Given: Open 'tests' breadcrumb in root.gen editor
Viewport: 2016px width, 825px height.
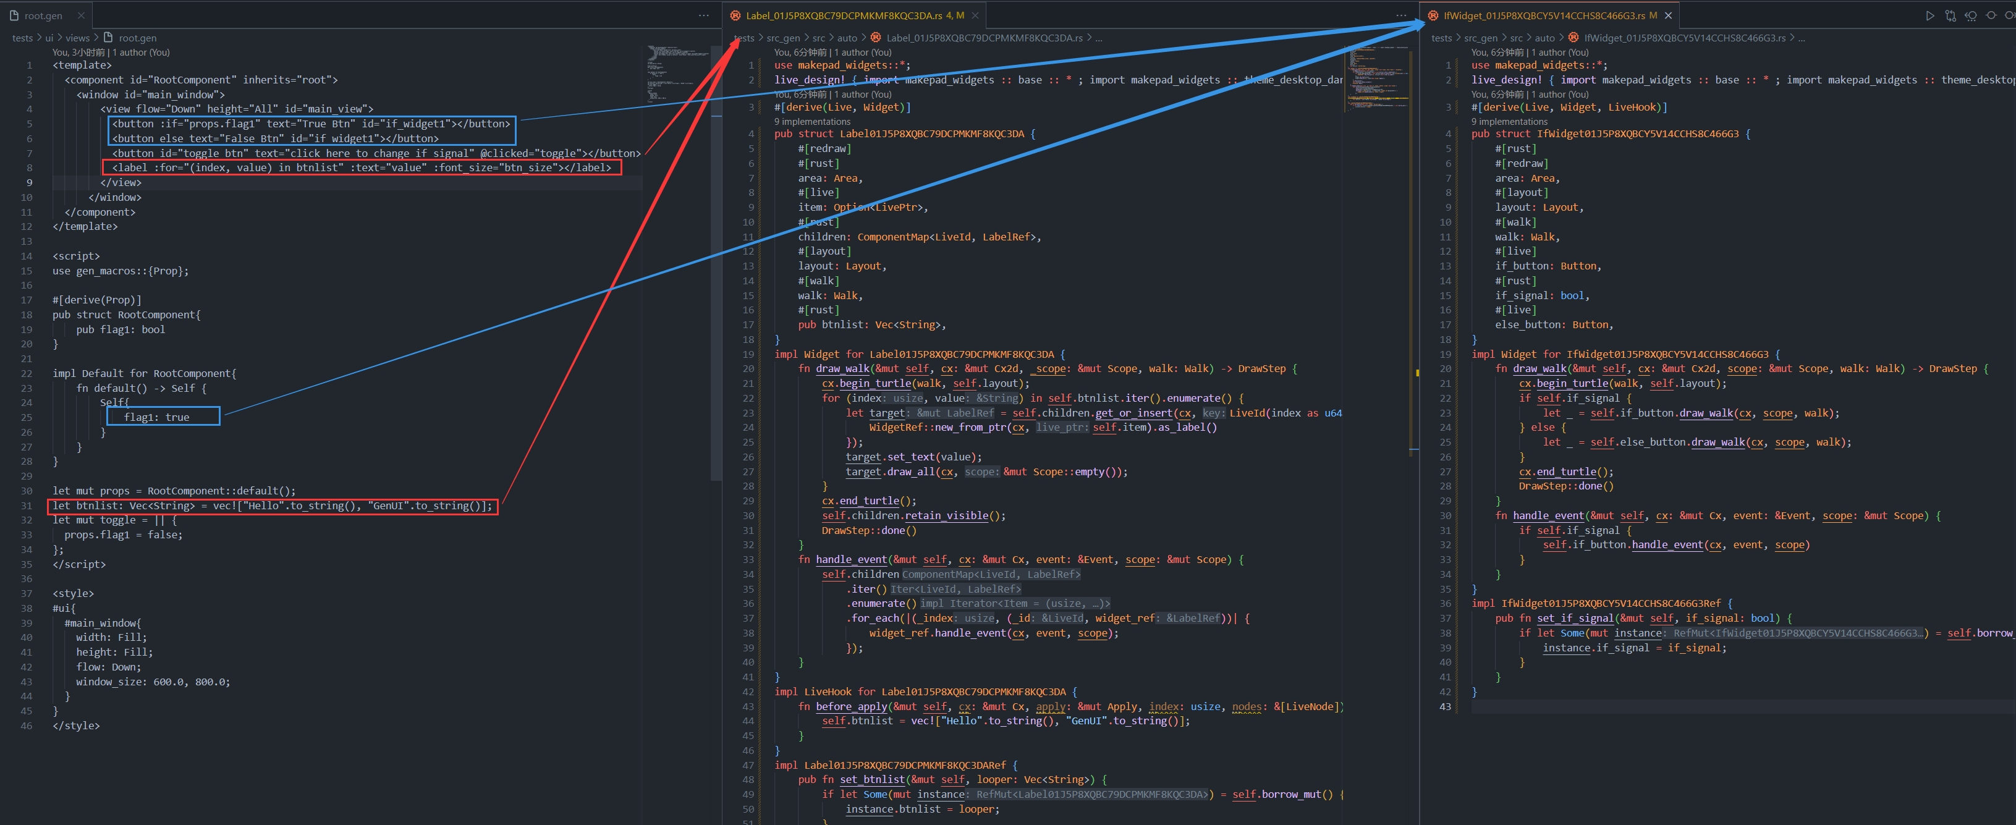Looking at the screenshot, I should pos(23,38).
